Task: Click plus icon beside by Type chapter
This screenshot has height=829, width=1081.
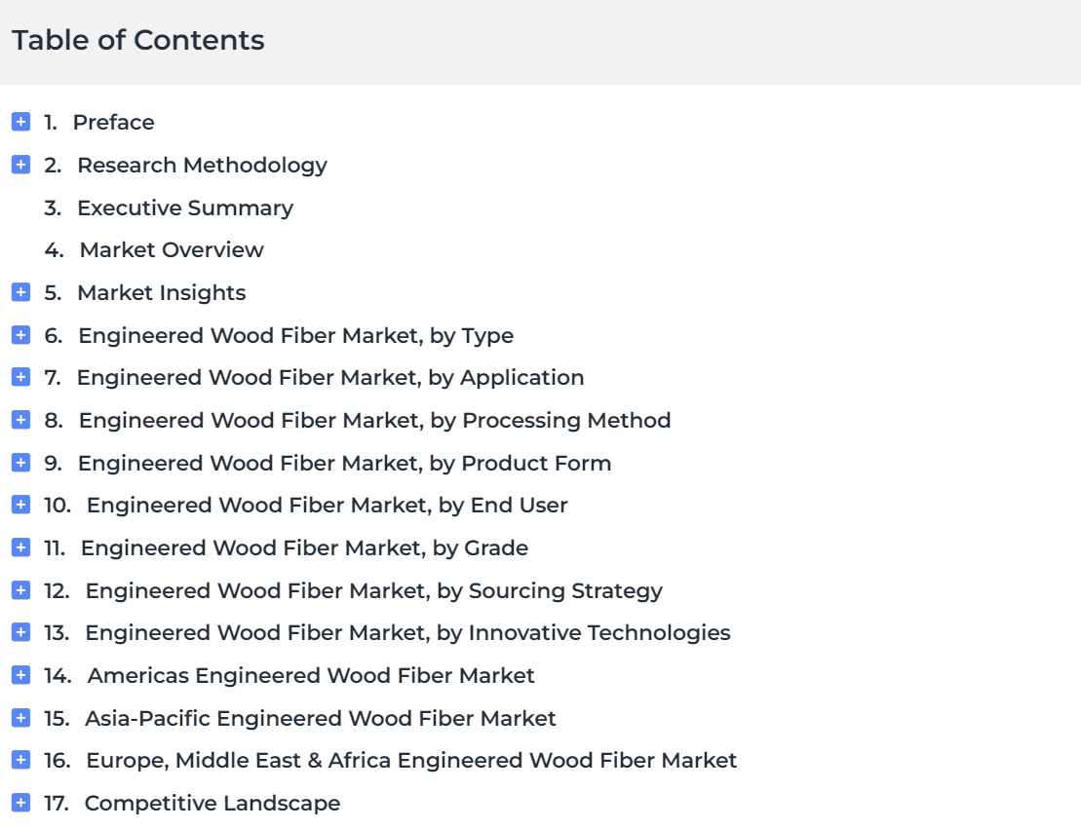Action: [x=20, y=335]
